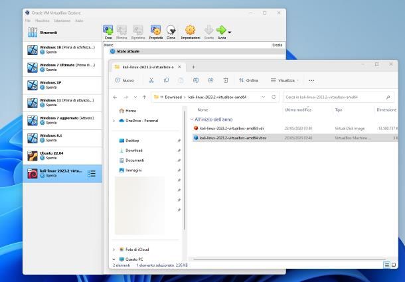Image resolution: width=405 pixels, height=282 pixels.
Task: Open the File menu in VirtualBox
Action: 28,21
